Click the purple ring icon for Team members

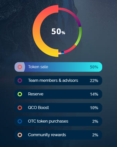pyautogui.click(x=20, y=81)
